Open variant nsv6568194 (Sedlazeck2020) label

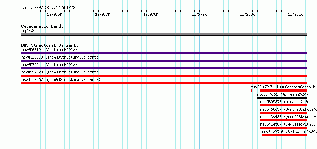click(x=49, y=50)
